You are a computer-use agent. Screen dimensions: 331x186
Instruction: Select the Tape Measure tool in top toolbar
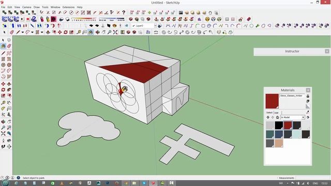click(x=79, y=32)
